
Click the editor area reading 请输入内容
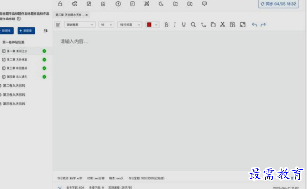[74, 41]
